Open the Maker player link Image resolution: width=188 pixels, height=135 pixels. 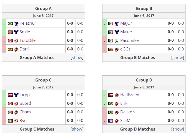[126, 32]
